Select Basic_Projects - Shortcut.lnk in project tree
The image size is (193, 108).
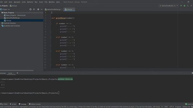coord(16,15)
